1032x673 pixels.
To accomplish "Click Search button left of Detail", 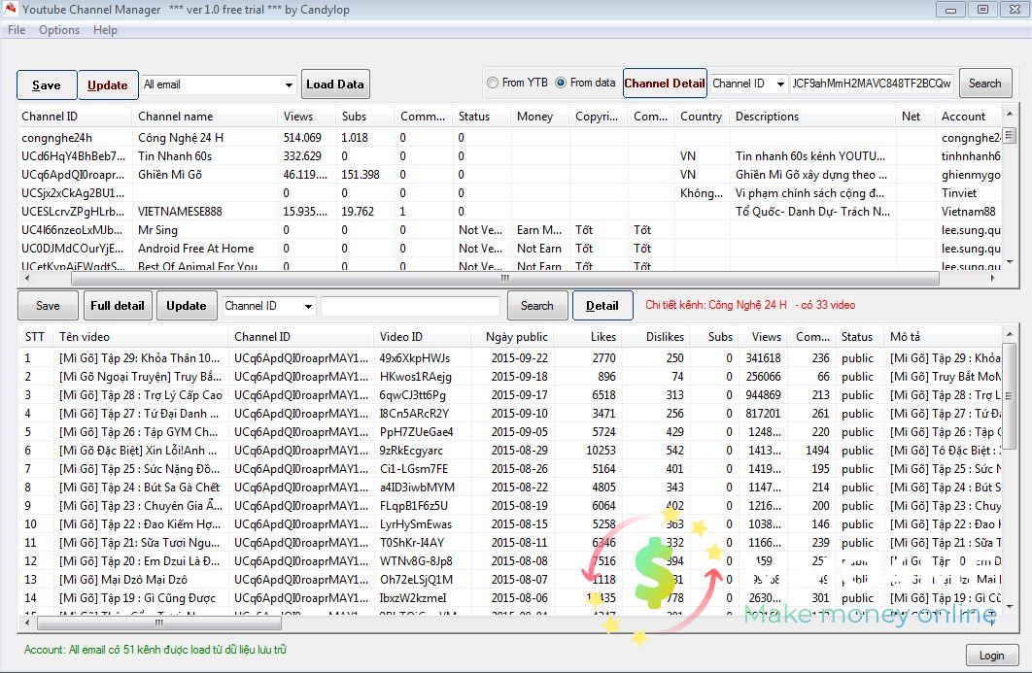I will coord(537,306).
